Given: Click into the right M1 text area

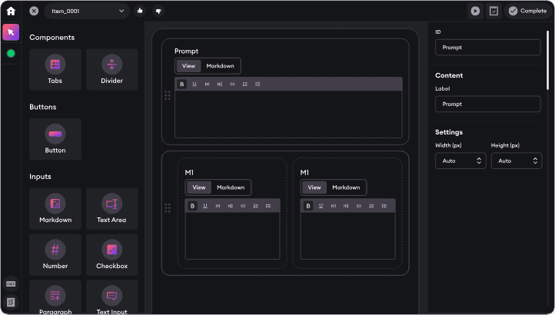Looking at the screenshot, I should pos(348,236).
